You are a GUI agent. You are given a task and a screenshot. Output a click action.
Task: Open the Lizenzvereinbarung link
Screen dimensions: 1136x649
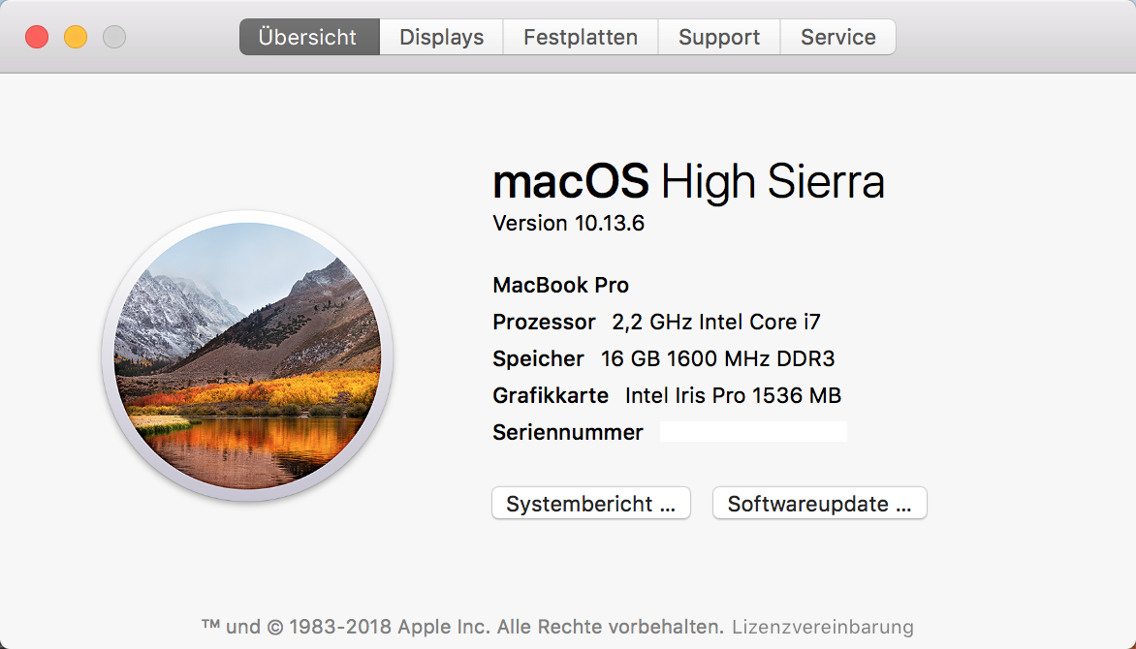click(822, 627)
